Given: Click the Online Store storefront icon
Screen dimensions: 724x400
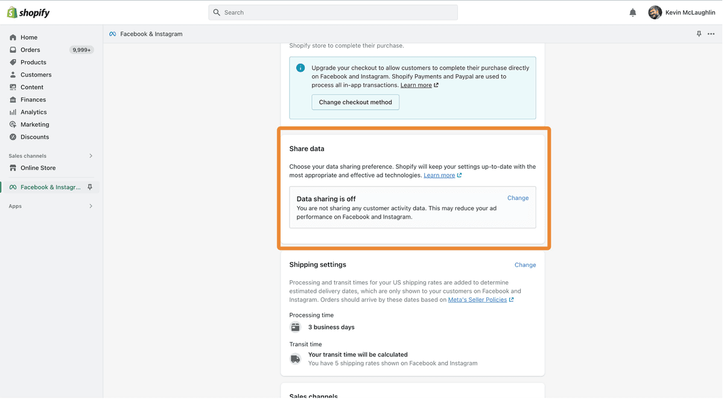Looking at the screenshot, I should [13, 168].
